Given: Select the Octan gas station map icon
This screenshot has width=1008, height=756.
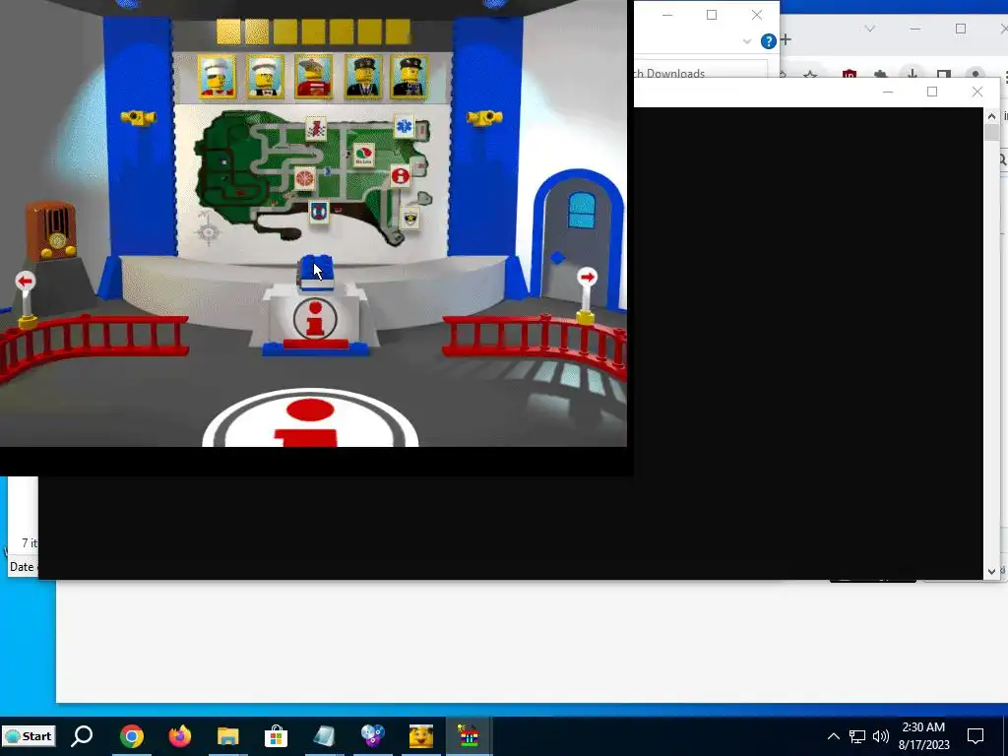Looking at the screenshot, I should [x=364, y=155].
